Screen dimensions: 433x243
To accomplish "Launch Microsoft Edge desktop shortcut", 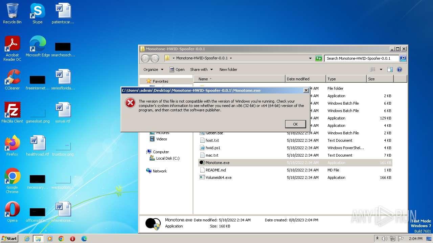I will pyautogui.click(x=38, y=47).
